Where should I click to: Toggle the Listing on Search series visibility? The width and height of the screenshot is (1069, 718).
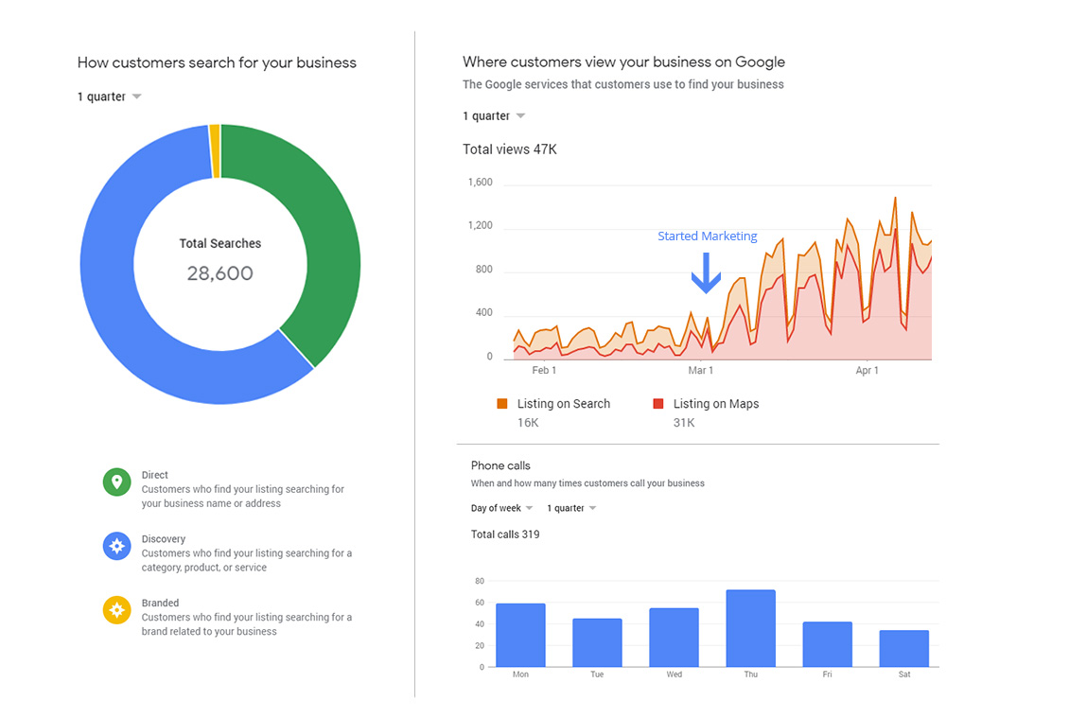[x=563, y=403]
